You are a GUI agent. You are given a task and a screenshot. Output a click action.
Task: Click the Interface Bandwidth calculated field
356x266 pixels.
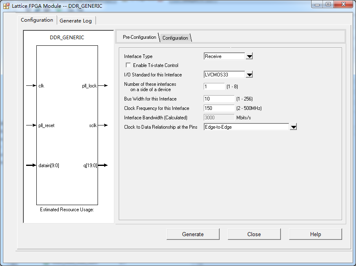[x=219, y=118]
